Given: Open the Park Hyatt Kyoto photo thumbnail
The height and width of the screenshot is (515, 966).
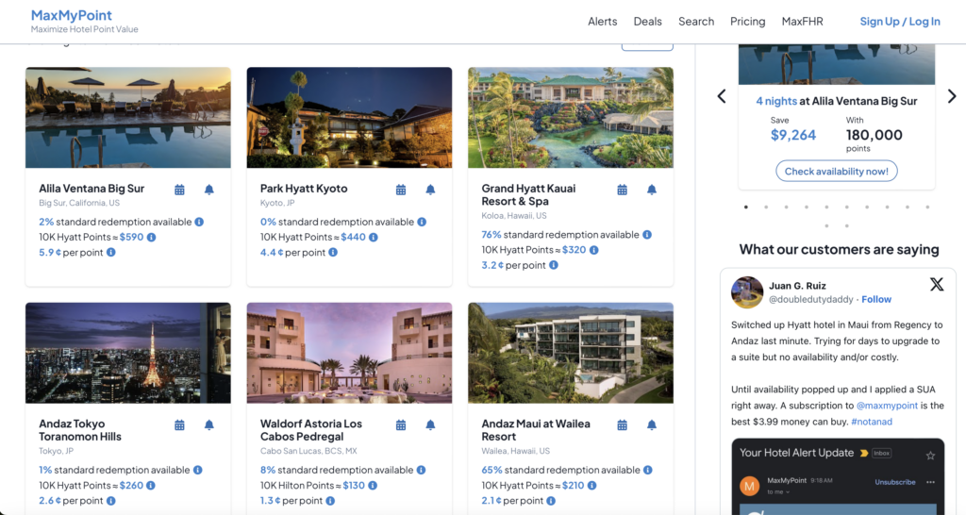Looking at the screenshot, I should [349, 117].
